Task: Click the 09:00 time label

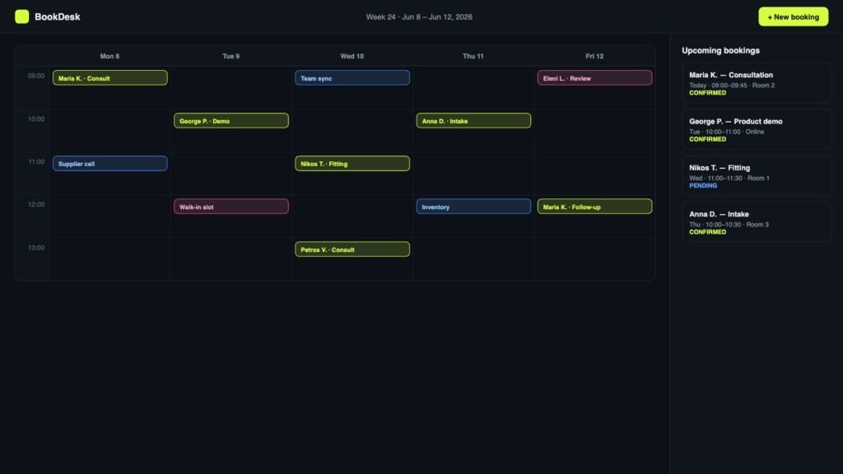Action: (36, 76)
